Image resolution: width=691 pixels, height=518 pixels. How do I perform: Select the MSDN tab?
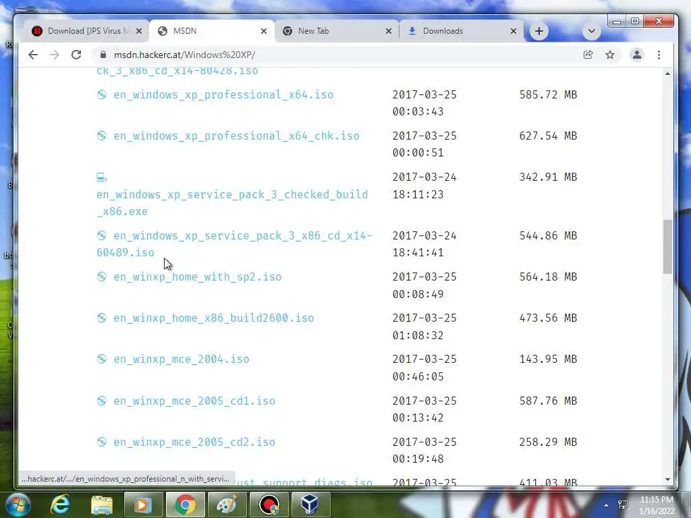point(211,31)
